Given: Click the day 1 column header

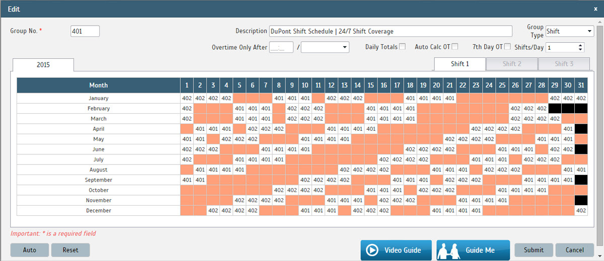Looking at the screenshot, I should (x=187, y=85).
